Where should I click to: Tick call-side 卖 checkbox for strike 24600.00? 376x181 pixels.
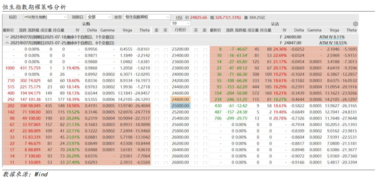[157, 93]
